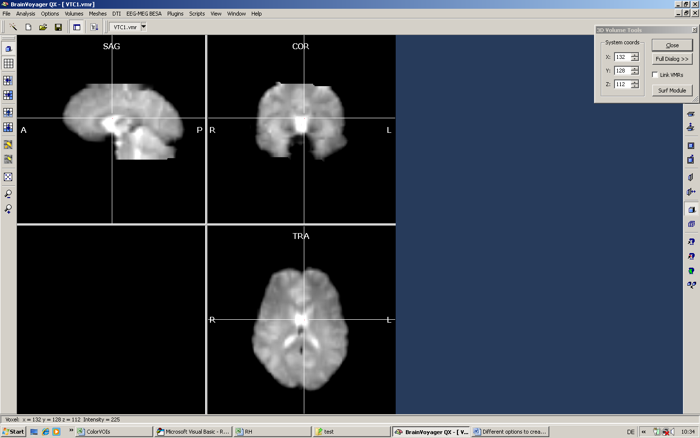The height and width of the screenshot is (438, 700).
Task: Click the Z coordinate input field
Action: point(622,84)
